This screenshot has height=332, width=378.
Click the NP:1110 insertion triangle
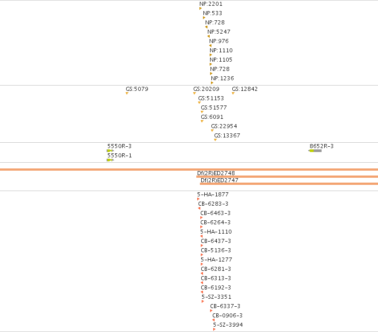[211, 55]
